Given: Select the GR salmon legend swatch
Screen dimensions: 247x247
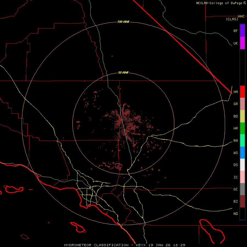Looking at the screenshot, I should point(242,104).
